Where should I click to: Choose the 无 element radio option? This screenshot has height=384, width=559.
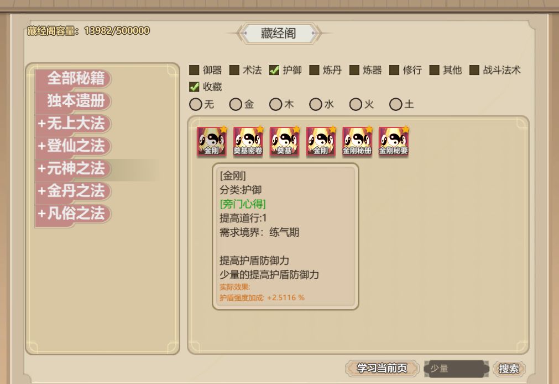pos(196,104)
